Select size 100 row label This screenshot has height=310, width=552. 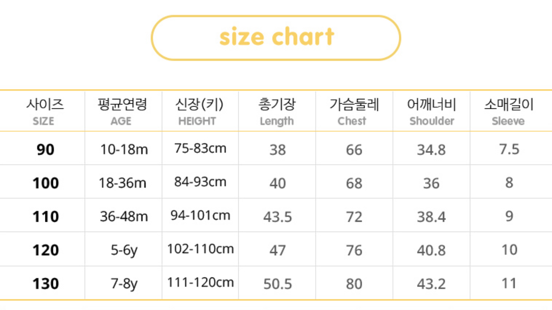pos(45,183)
